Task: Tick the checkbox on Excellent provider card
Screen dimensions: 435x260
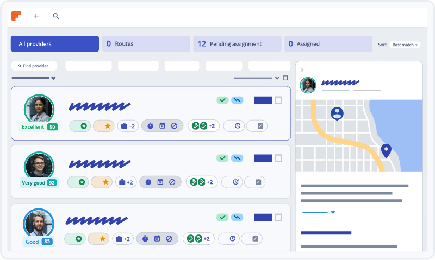Action: point(278,100)
